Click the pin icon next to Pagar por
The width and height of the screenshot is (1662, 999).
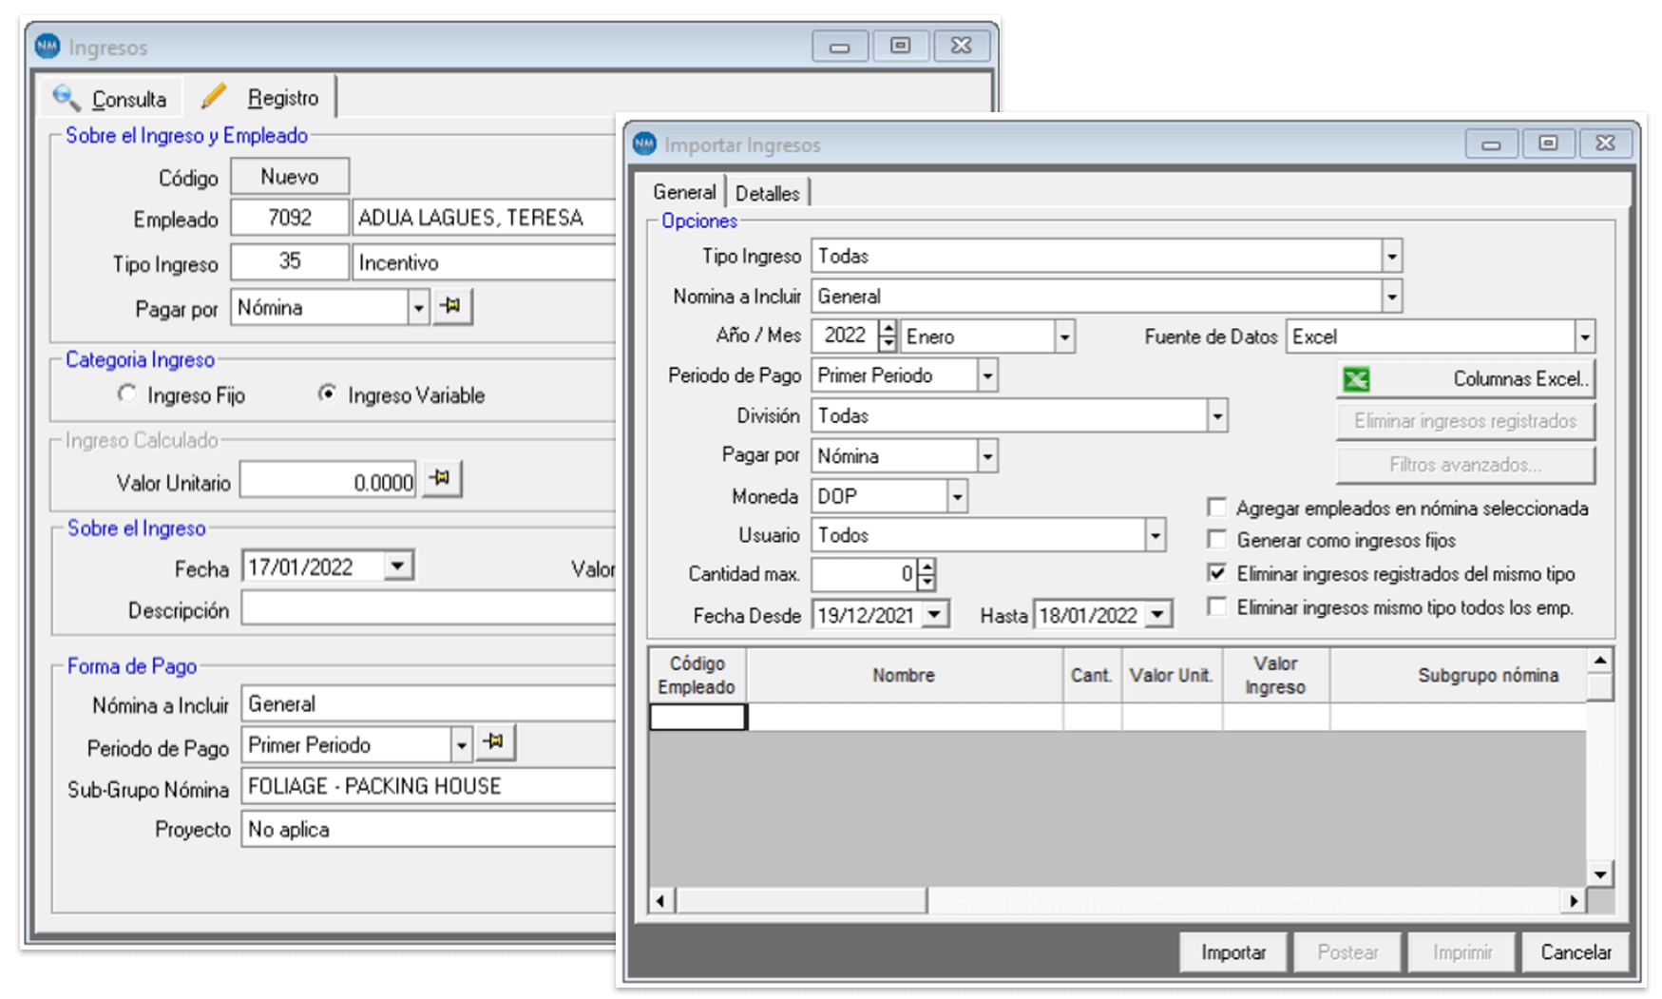452,306
